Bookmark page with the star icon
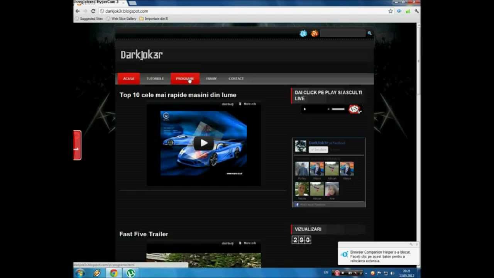 click(x=391, y=11)
